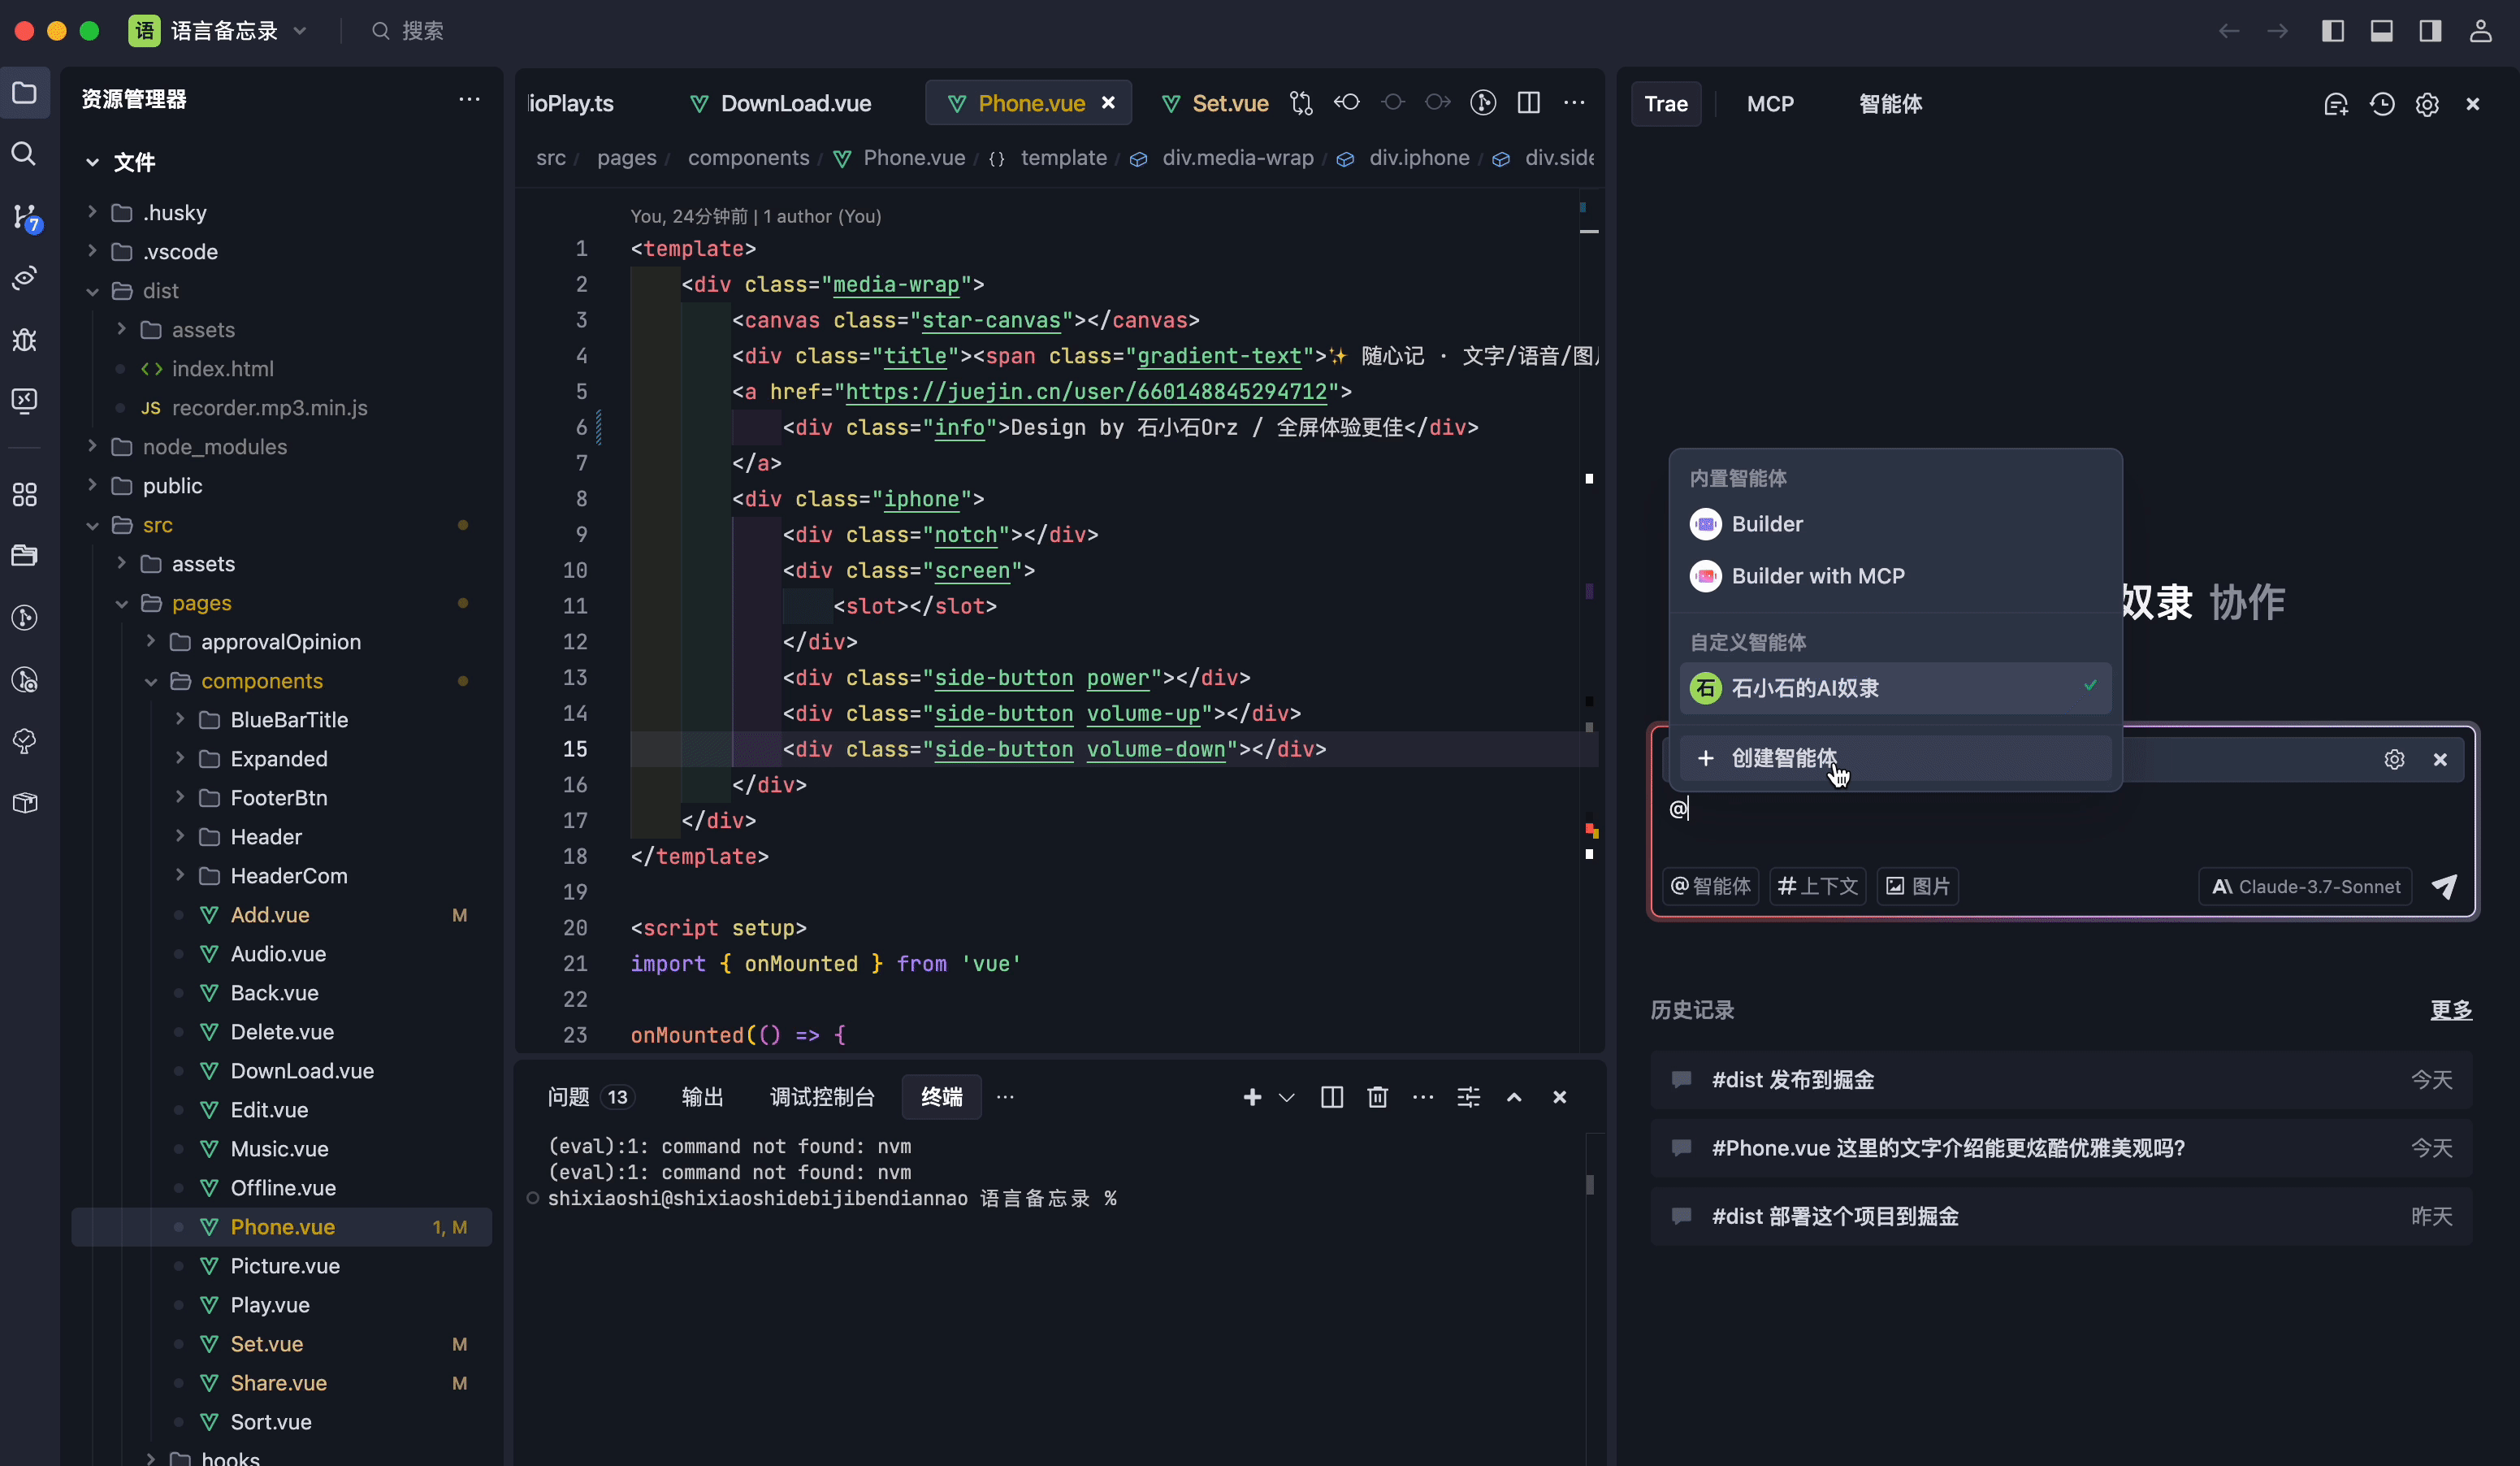Toggle the bottom panel layout button
Screen dimensions: 2520x1466
coord(2382,31)
